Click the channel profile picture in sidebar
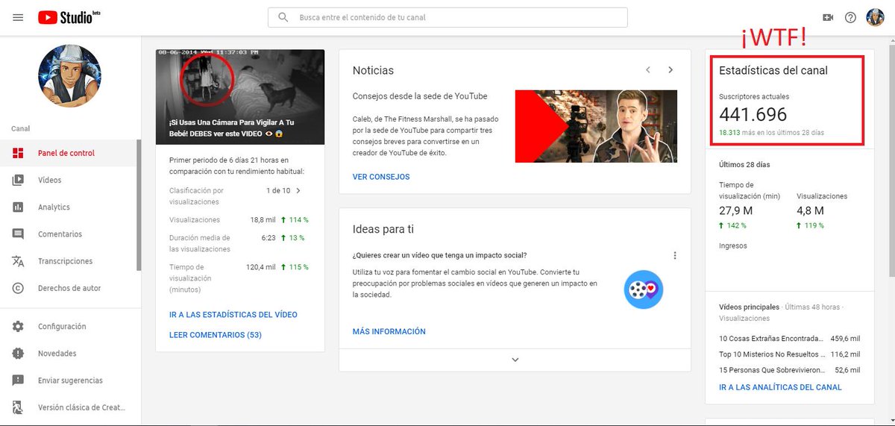 click(69, 76)
